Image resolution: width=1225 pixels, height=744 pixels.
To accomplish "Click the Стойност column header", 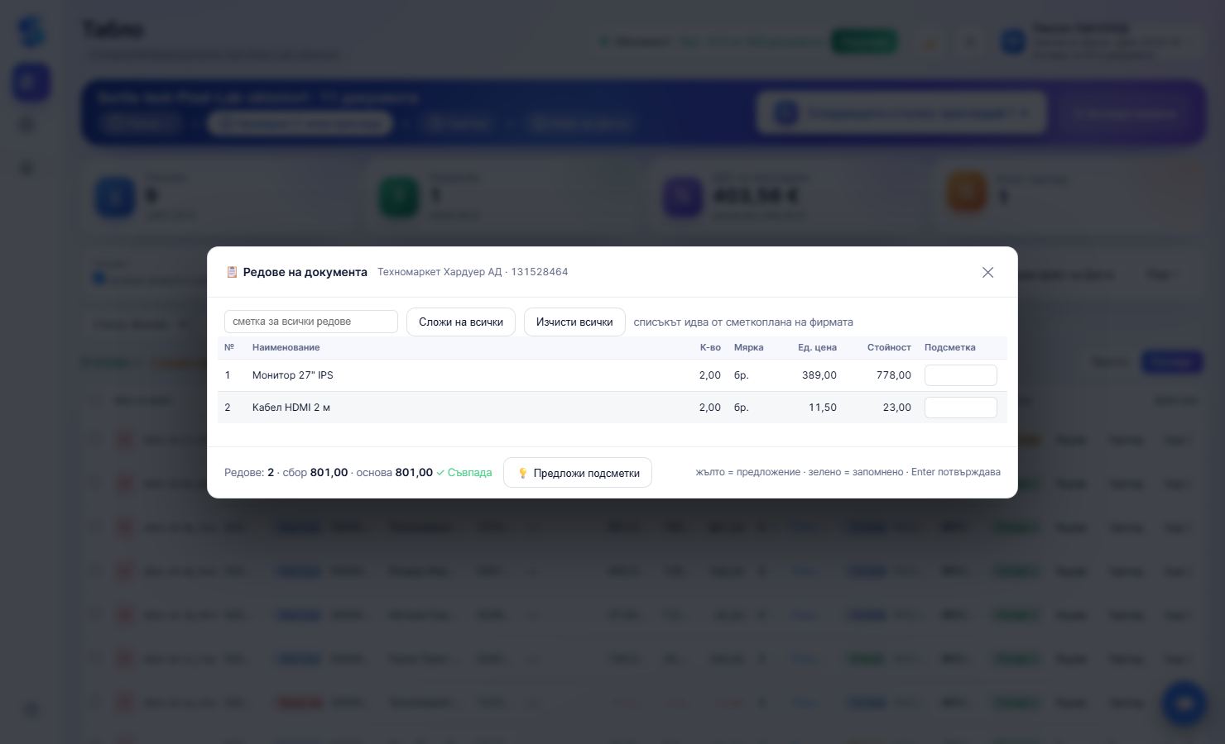I will [x=889, y=347].
